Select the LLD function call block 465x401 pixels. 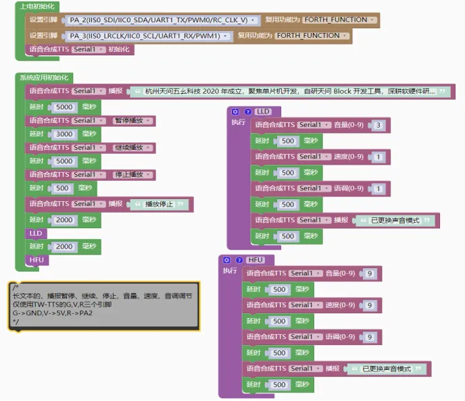[x=36, y=234]
